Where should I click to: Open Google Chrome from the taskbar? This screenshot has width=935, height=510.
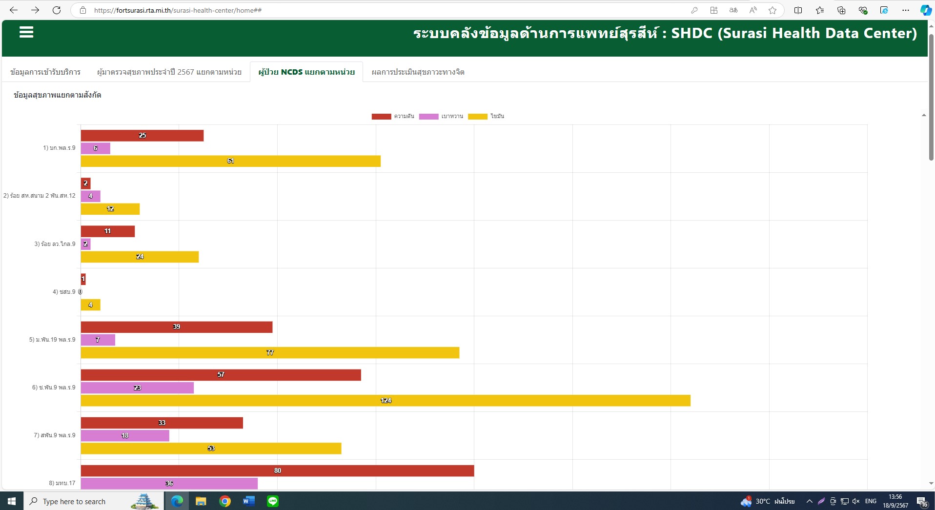point(225,501)
